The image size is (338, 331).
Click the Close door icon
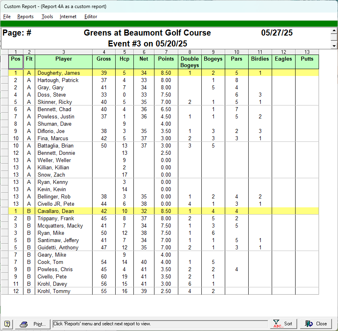click(x=309, y=324)
